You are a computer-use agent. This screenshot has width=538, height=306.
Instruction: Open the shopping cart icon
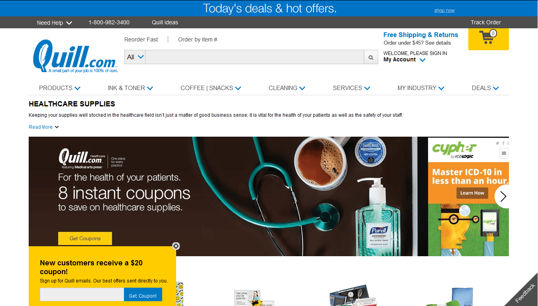(x=488, y=39)
